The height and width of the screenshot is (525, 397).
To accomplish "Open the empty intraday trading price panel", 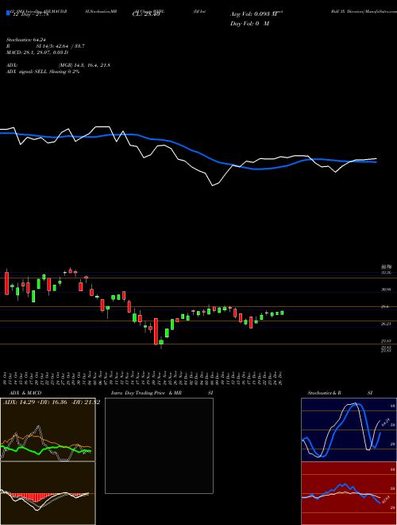I will click(x=159, y=445).
